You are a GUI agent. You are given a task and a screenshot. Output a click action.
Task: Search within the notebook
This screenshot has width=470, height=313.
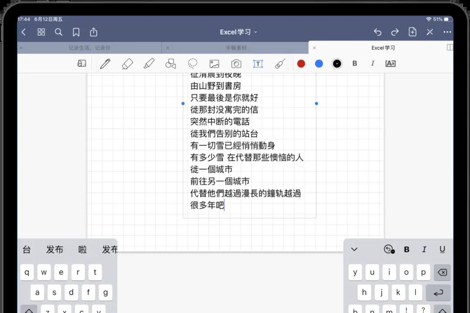(x=58, y=32)
